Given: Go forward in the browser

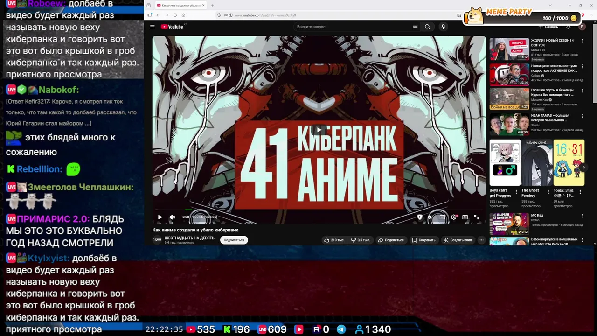Looking at the screenshot, I should click(x=167, y=15).
